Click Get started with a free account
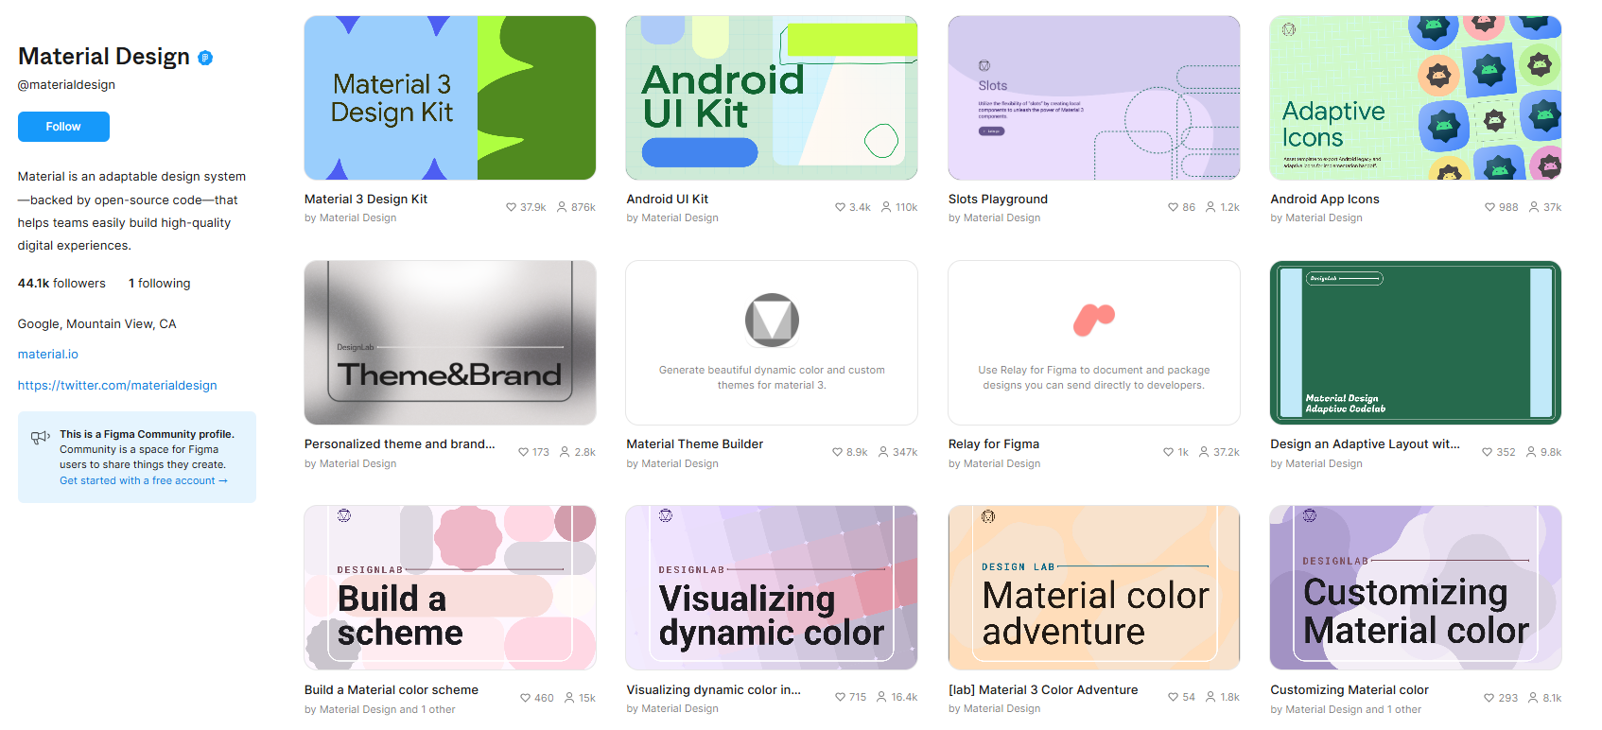The height and width of the screenshot is (730, 1602). (143, 480)
